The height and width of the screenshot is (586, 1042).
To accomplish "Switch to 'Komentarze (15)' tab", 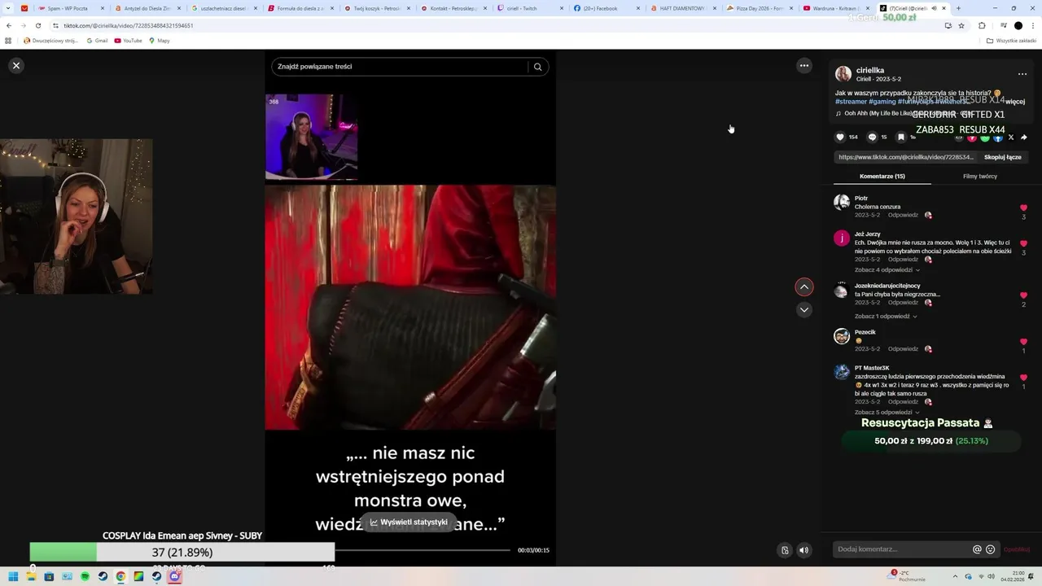I will [x=882, y=176].
